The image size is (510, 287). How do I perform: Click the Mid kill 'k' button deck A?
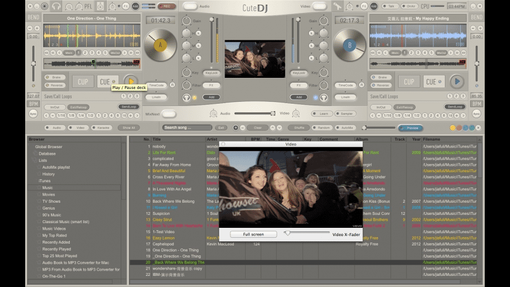198,46
